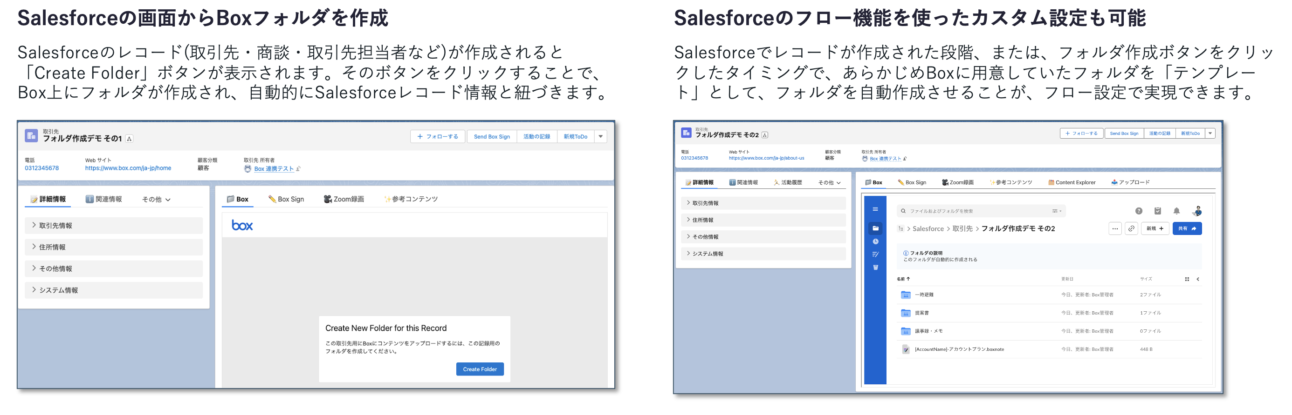The height and width of the screenshot is (415, 1292).
Task: Click Create Folder button in その1 record
Action: pos(480,369)
